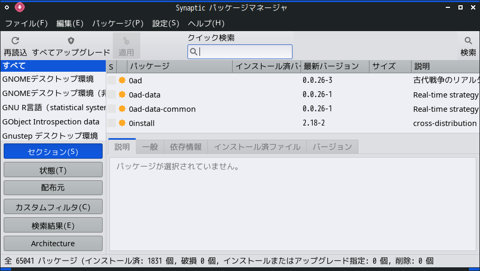Click the Upgrade All shield icon
The image size is (480, 271).
tap(71, 41)
